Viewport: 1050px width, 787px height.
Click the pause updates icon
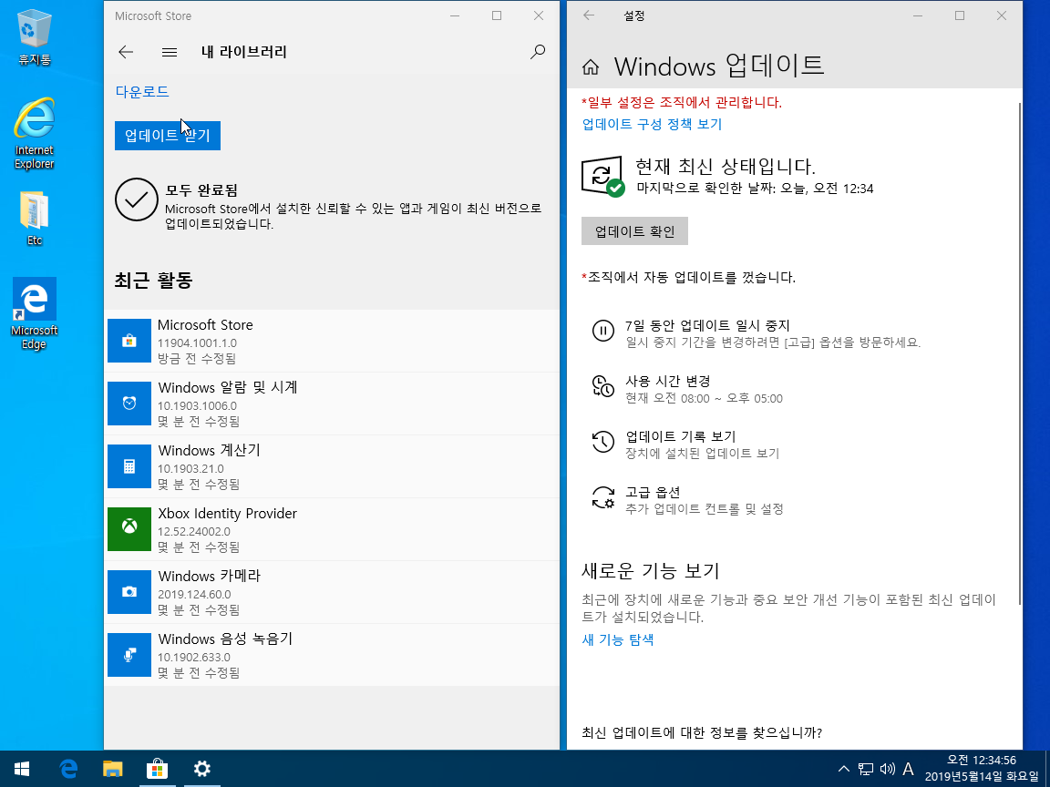point(602,331)
